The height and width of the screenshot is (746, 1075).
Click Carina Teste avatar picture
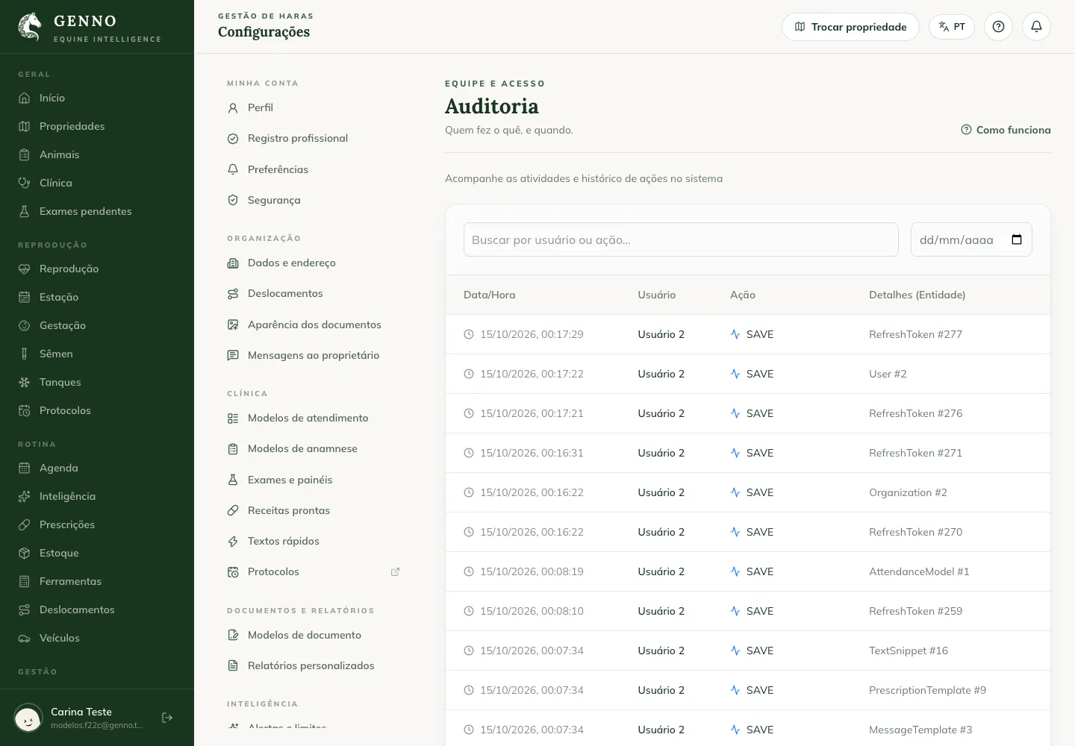pyautogui.click(x=28, y=718)
